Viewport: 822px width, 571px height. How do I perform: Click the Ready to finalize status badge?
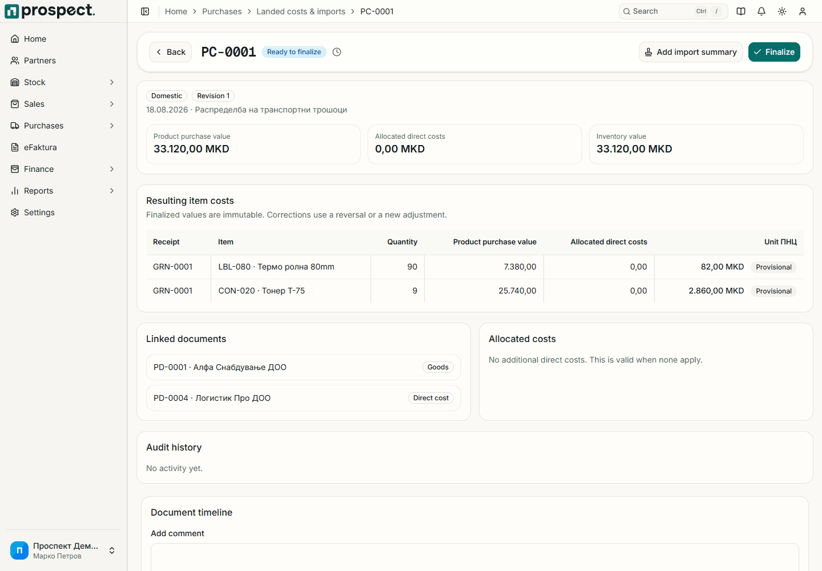click(x=294, y=52)
